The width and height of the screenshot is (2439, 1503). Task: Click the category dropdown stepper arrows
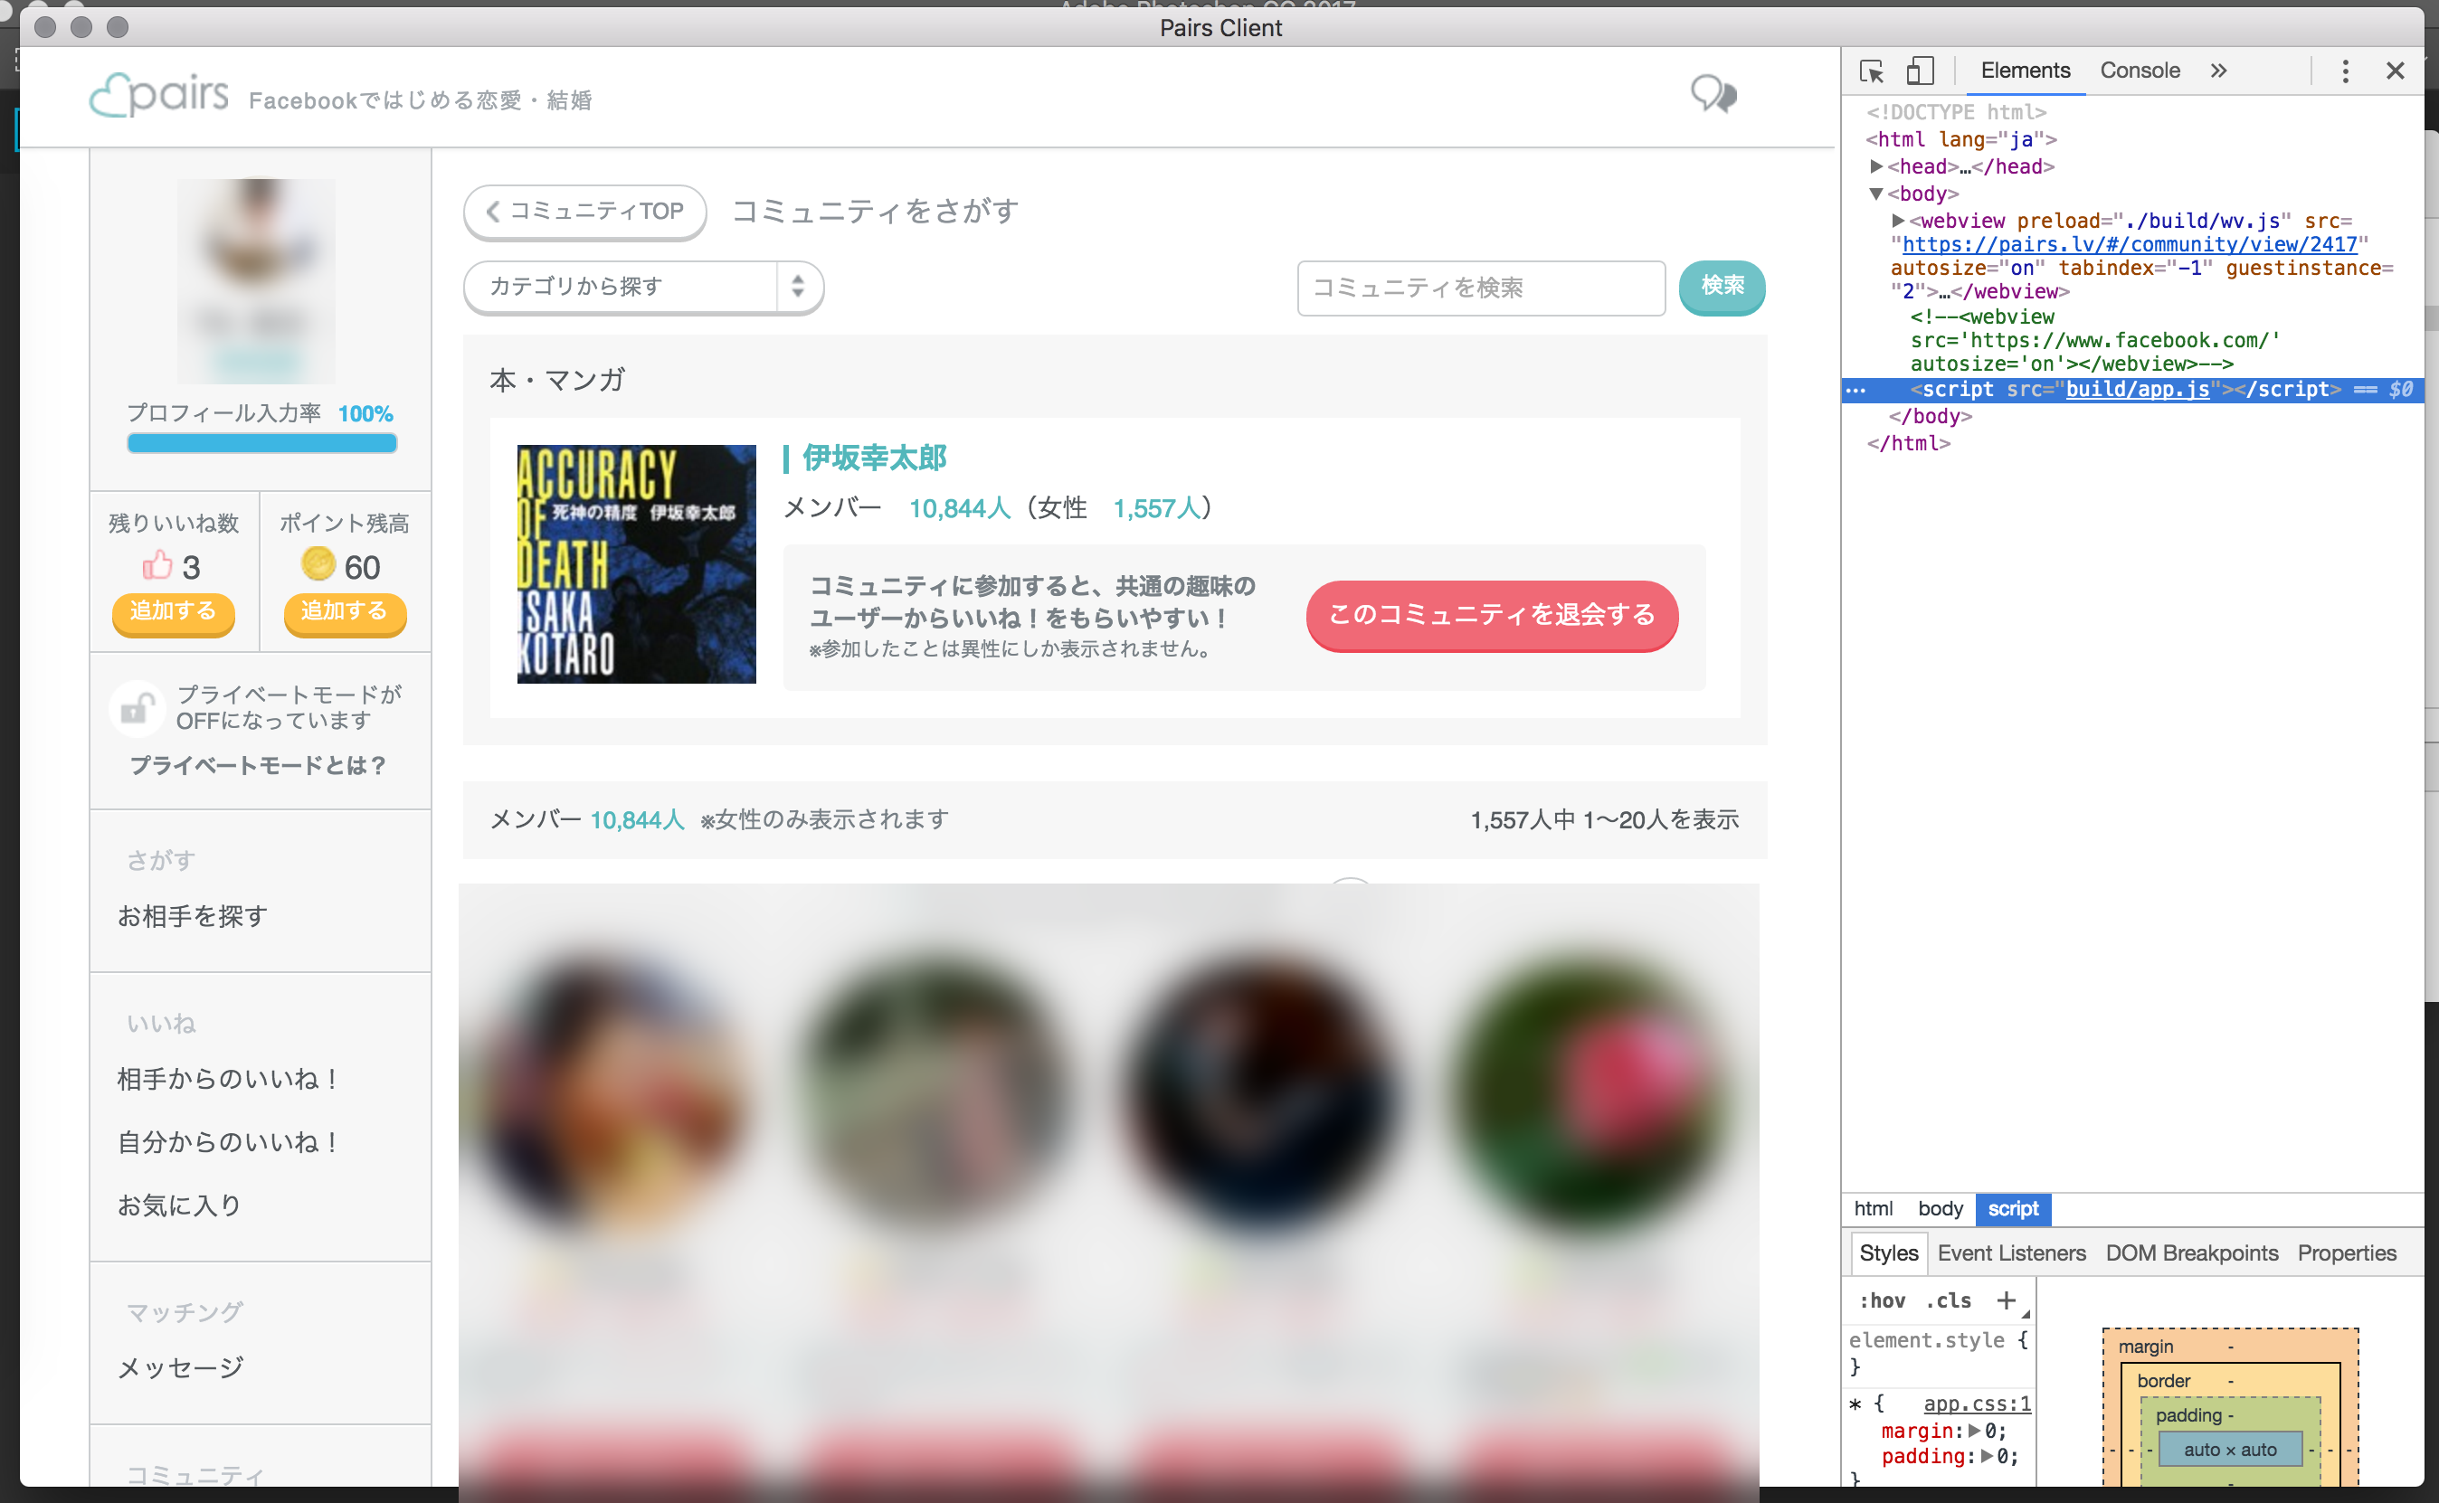(x=797, y=288)
